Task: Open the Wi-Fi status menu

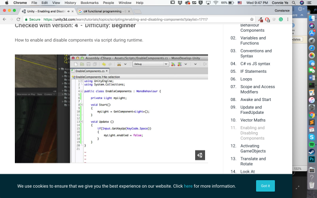Action: point(216,2)
